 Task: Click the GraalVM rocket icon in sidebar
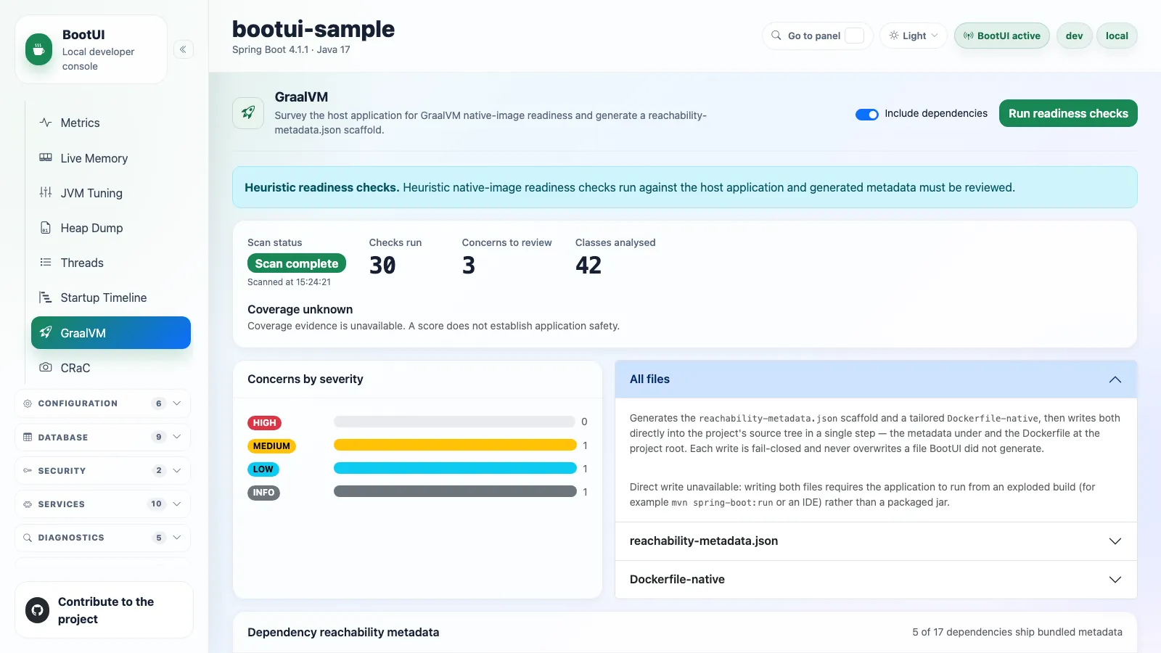pos(46,332)
